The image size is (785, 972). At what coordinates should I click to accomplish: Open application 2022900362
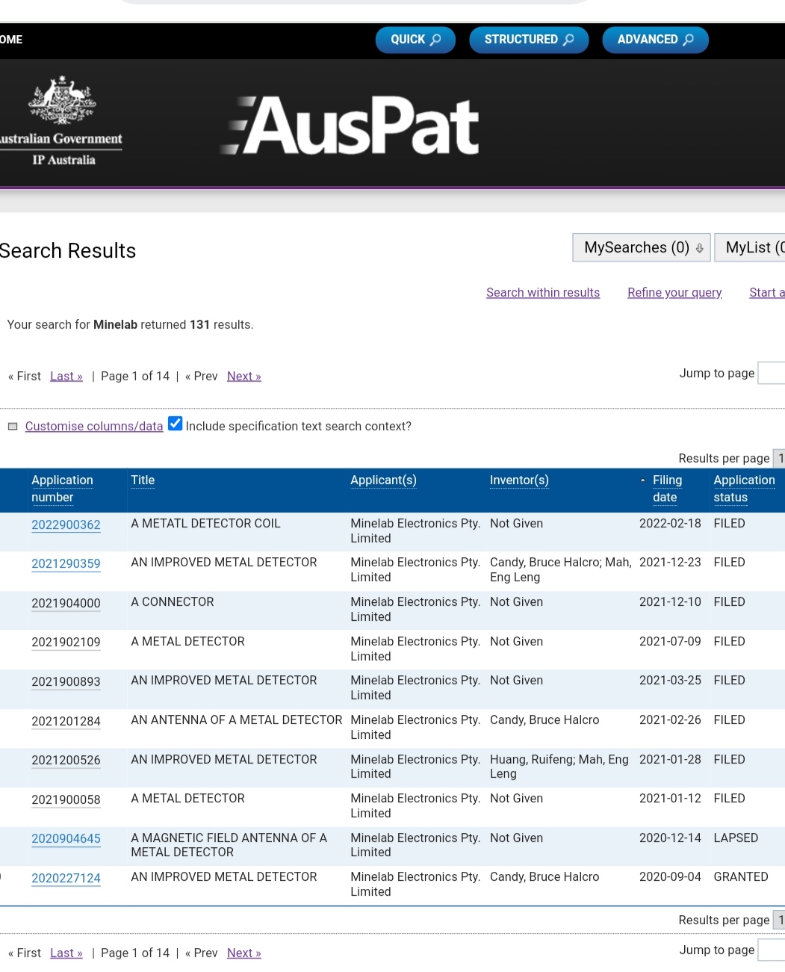click(x=66, y=524)
